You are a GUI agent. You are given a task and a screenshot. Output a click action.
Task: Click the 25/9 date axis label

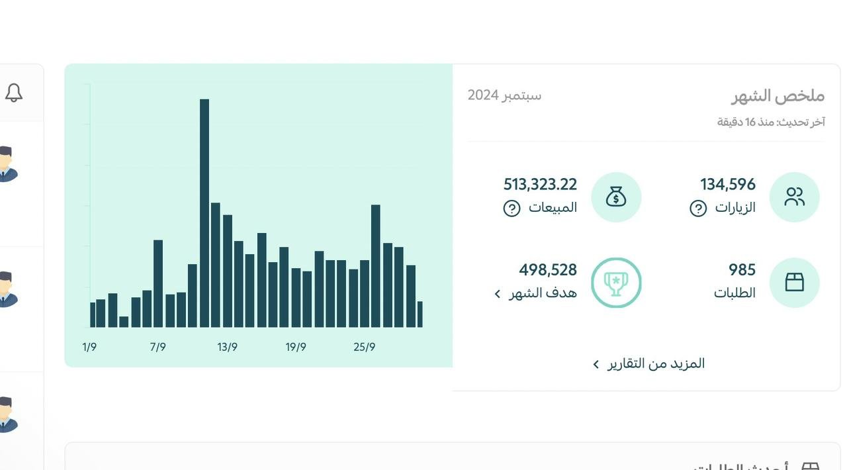tap(364, 347)
